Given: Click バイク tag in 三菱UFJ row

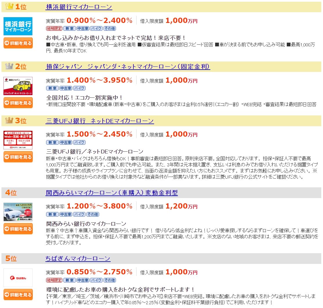Looking at the screenshot, I should [x=79, y=142].
